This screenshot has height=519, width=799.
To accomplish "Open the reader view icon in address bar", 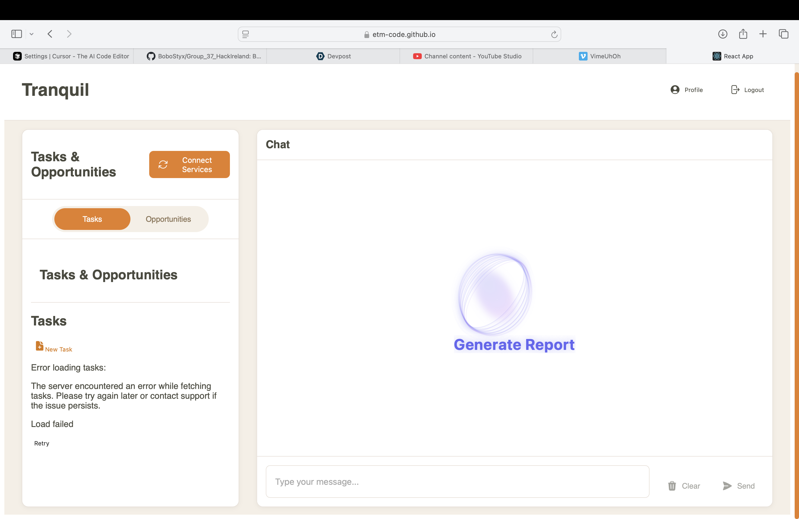I will coord(246,34).
